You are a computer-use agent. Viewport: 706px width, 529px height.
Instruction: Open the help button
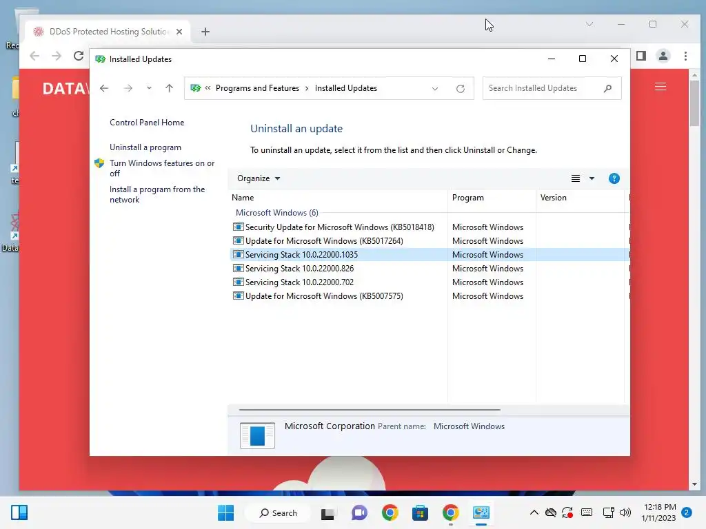614,178
